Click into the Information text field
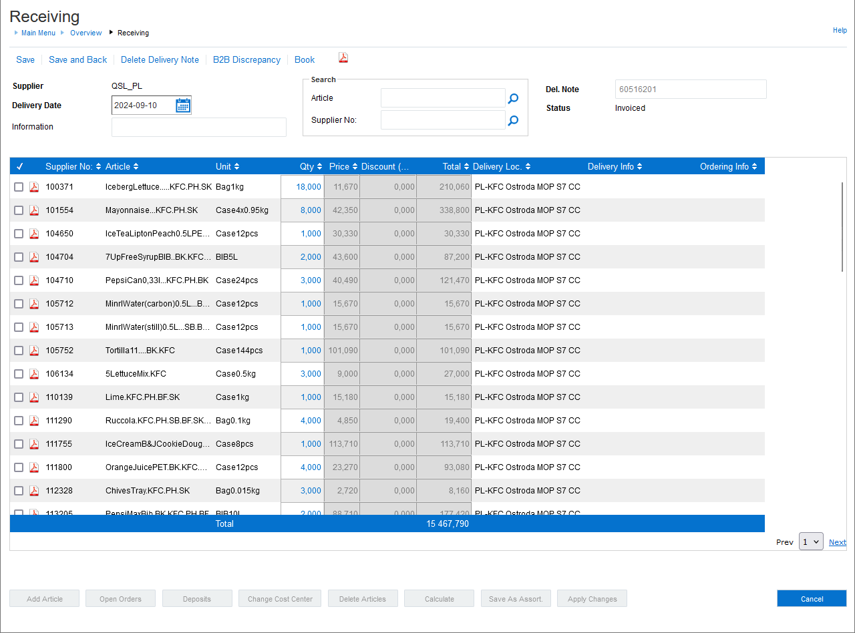855x633 pixels. click(198, 128)
